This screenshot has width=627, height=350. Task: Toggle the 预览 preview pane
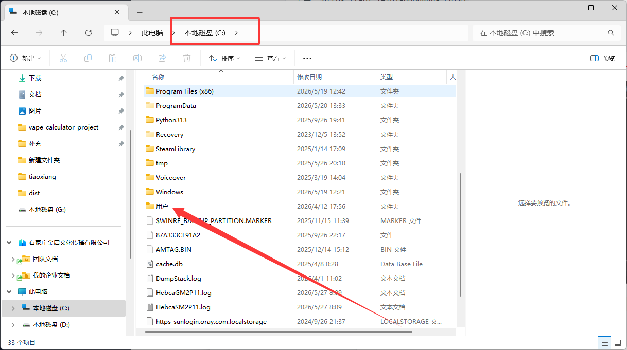click(603, 58)
